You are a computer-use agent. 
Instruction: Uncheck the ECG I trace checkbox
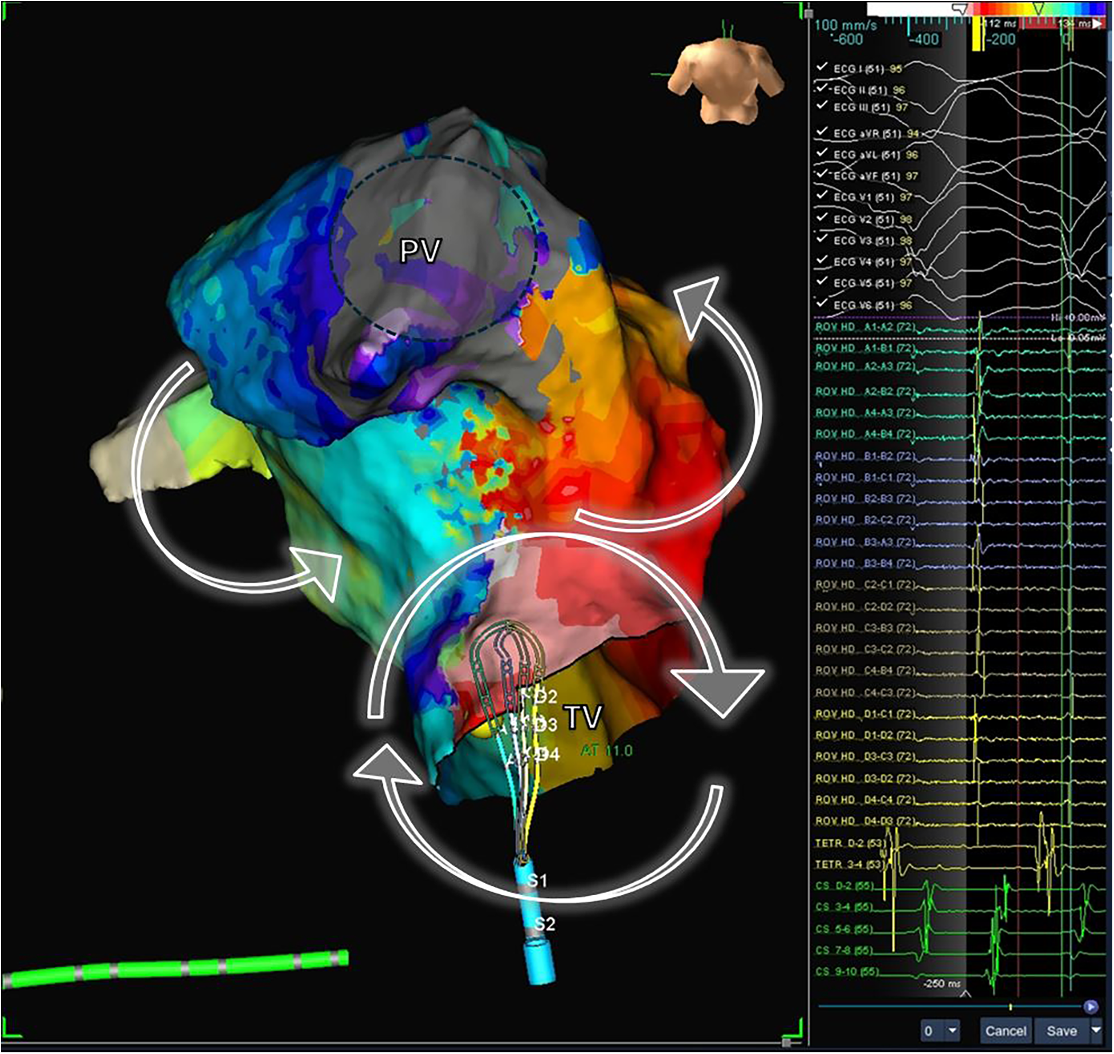click(x=821, y=67)
